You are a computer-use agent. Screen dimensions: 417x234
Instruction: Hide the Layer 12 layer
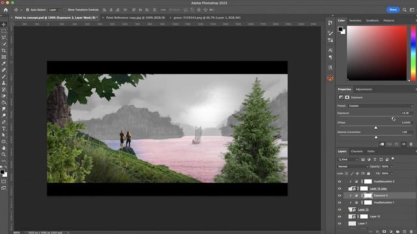click(339, 216)
